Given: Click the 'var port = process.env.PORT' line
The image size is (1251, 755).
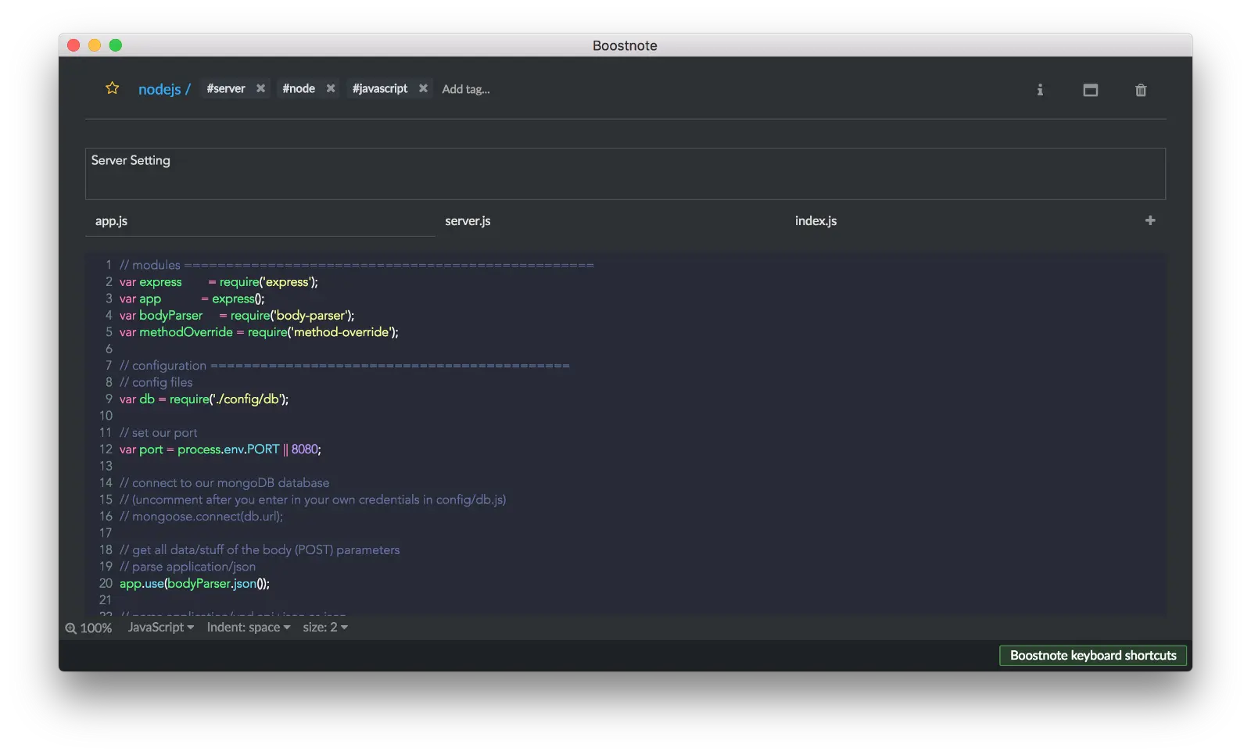Looking at the screenshot, I should [x=220, y=449].
